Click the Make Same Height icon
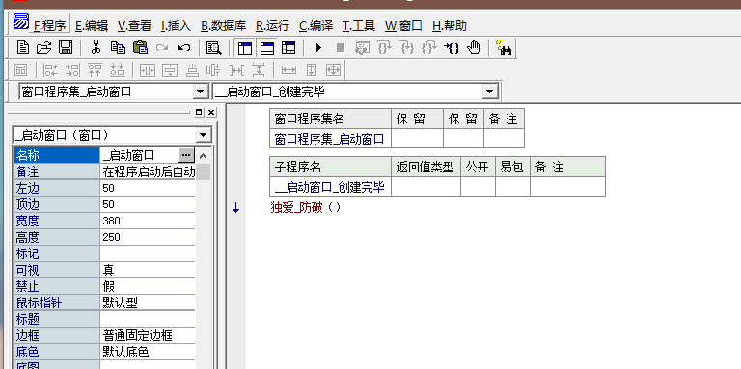Screen dimensions: 741x369 coord(311,70)
